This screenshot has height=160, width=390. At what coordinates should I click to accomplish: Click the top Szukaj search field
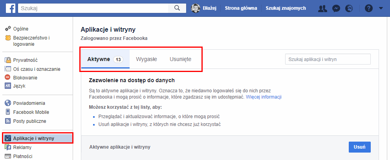tap(93, 8)
